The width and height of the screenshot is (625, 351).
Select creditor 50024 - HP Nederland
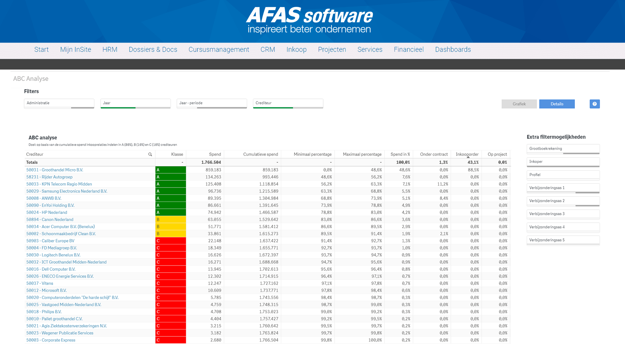click(47, 213)
